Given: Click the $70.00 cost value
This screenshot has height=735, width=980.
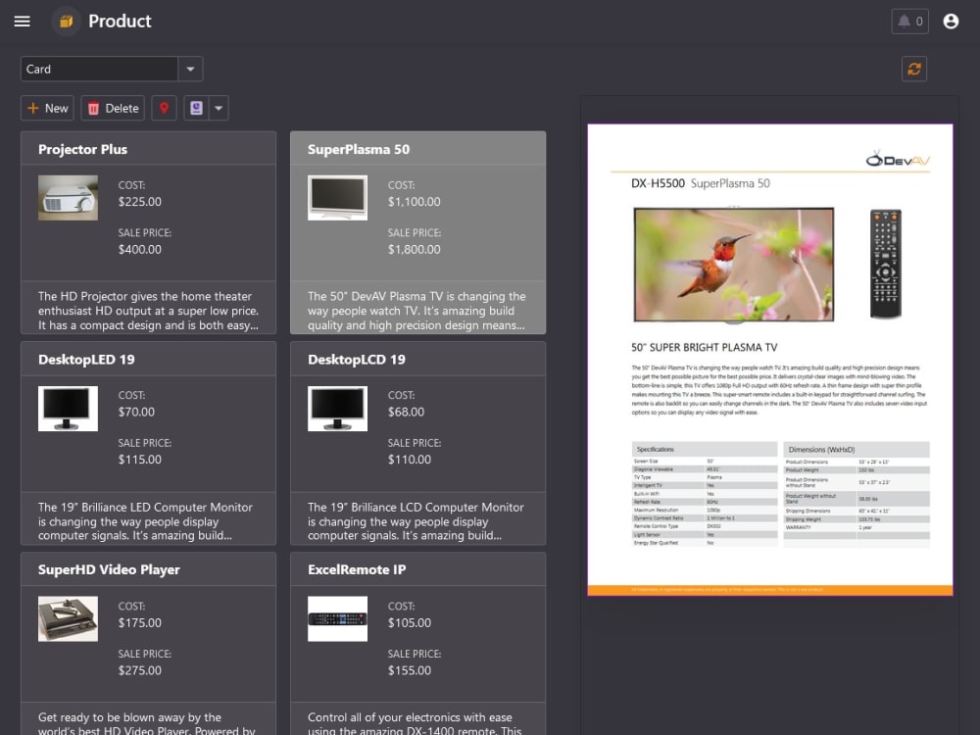Looking at the screenshot, I should pos(136,412).
